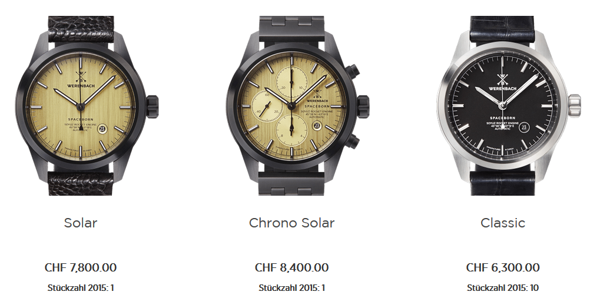
Task: Click the Classic product title
Action: pos(503,223)
